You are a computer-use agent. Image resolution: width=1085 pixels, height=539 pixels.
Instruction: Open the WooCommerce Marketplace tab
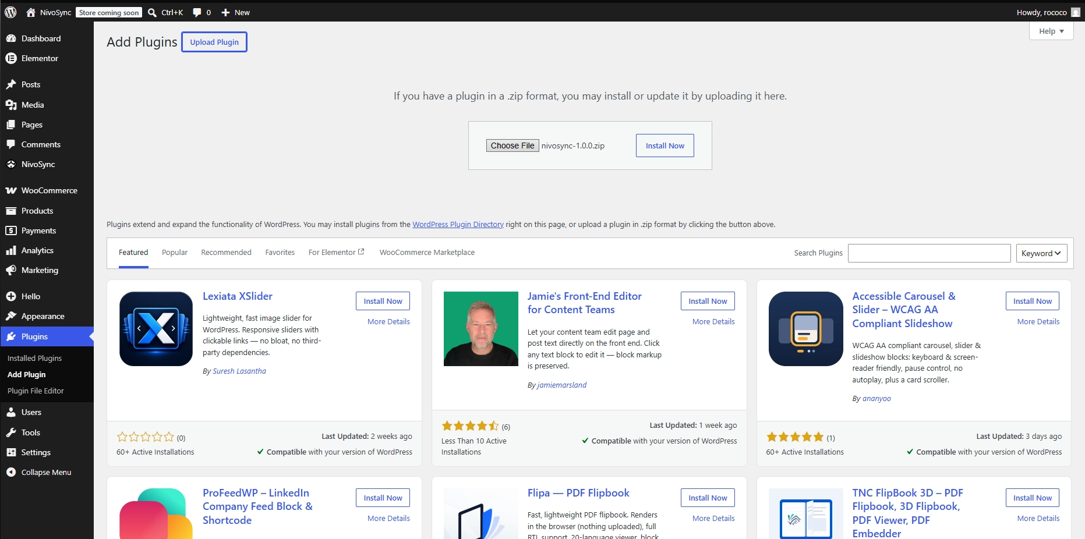pyautogui.click(x=427, y=253)
